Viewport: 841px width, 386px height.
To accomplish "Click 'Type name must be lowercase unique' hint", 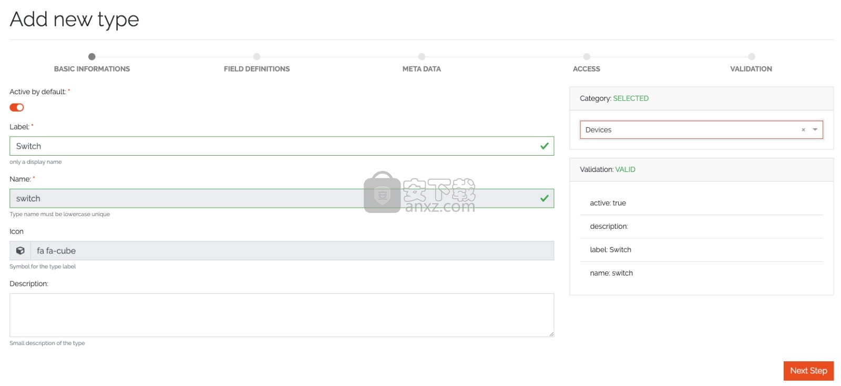I will pos(60,214).
